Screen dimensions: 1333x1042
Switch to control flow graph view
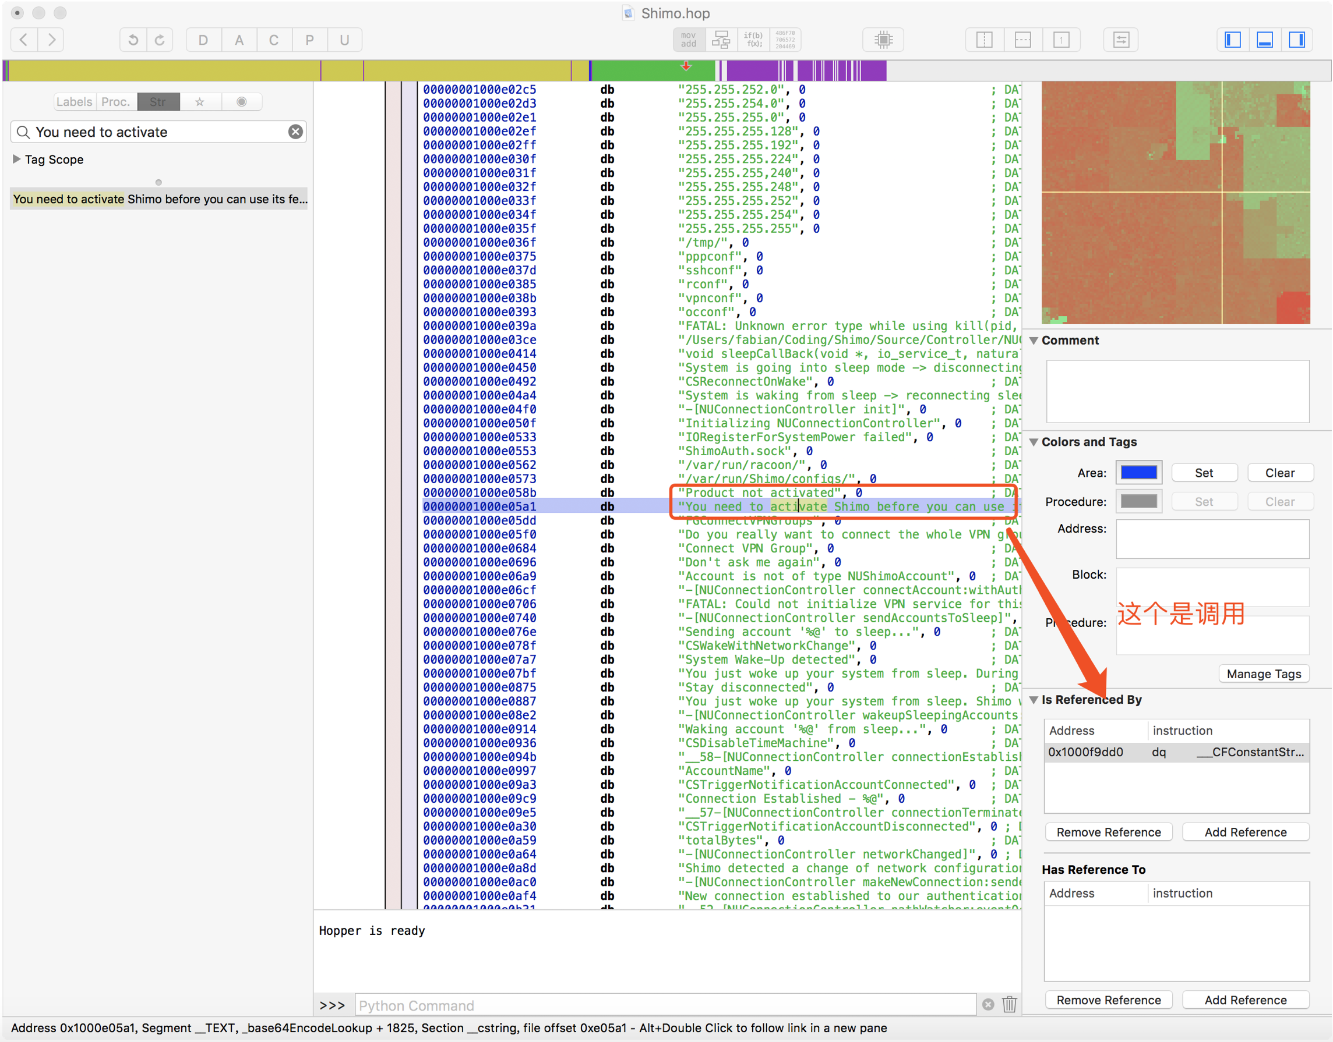coord(721,40)
